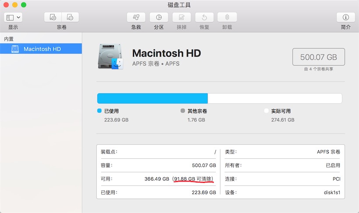Click the large Macintosh HD disk icon

click(111, 56)
